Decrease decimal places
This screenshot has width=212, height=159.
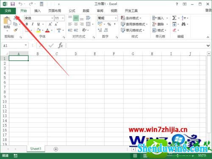tap(106, 30)
